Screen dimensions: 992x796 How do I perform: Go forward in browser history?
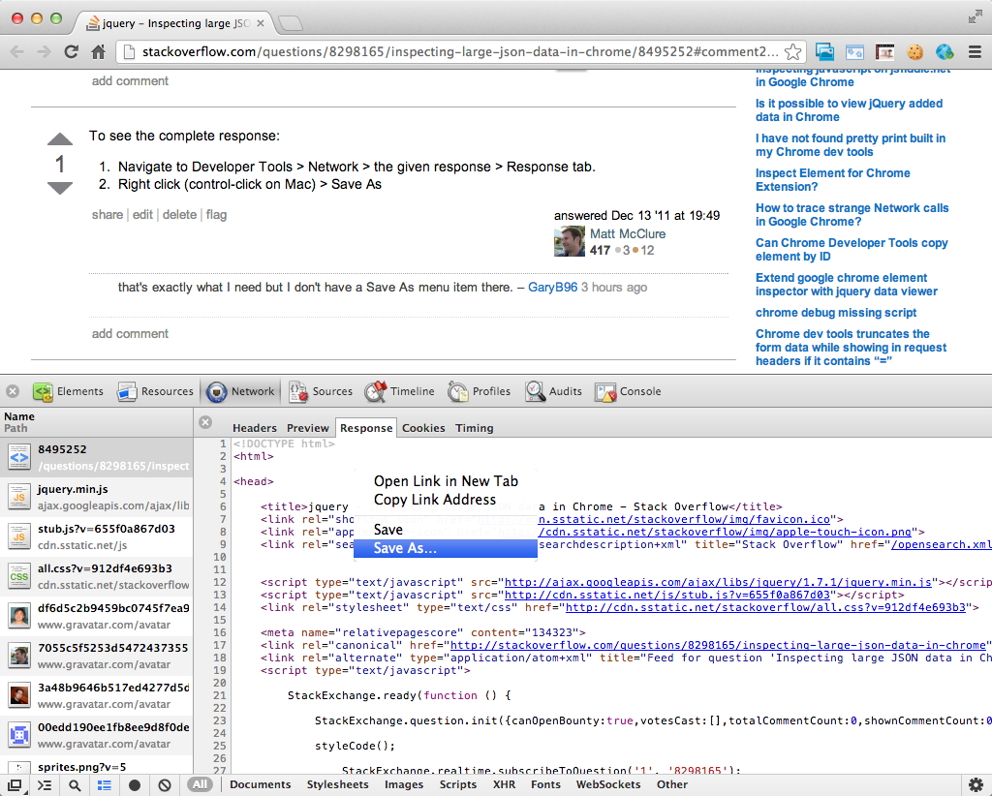[x=44, y=52]
